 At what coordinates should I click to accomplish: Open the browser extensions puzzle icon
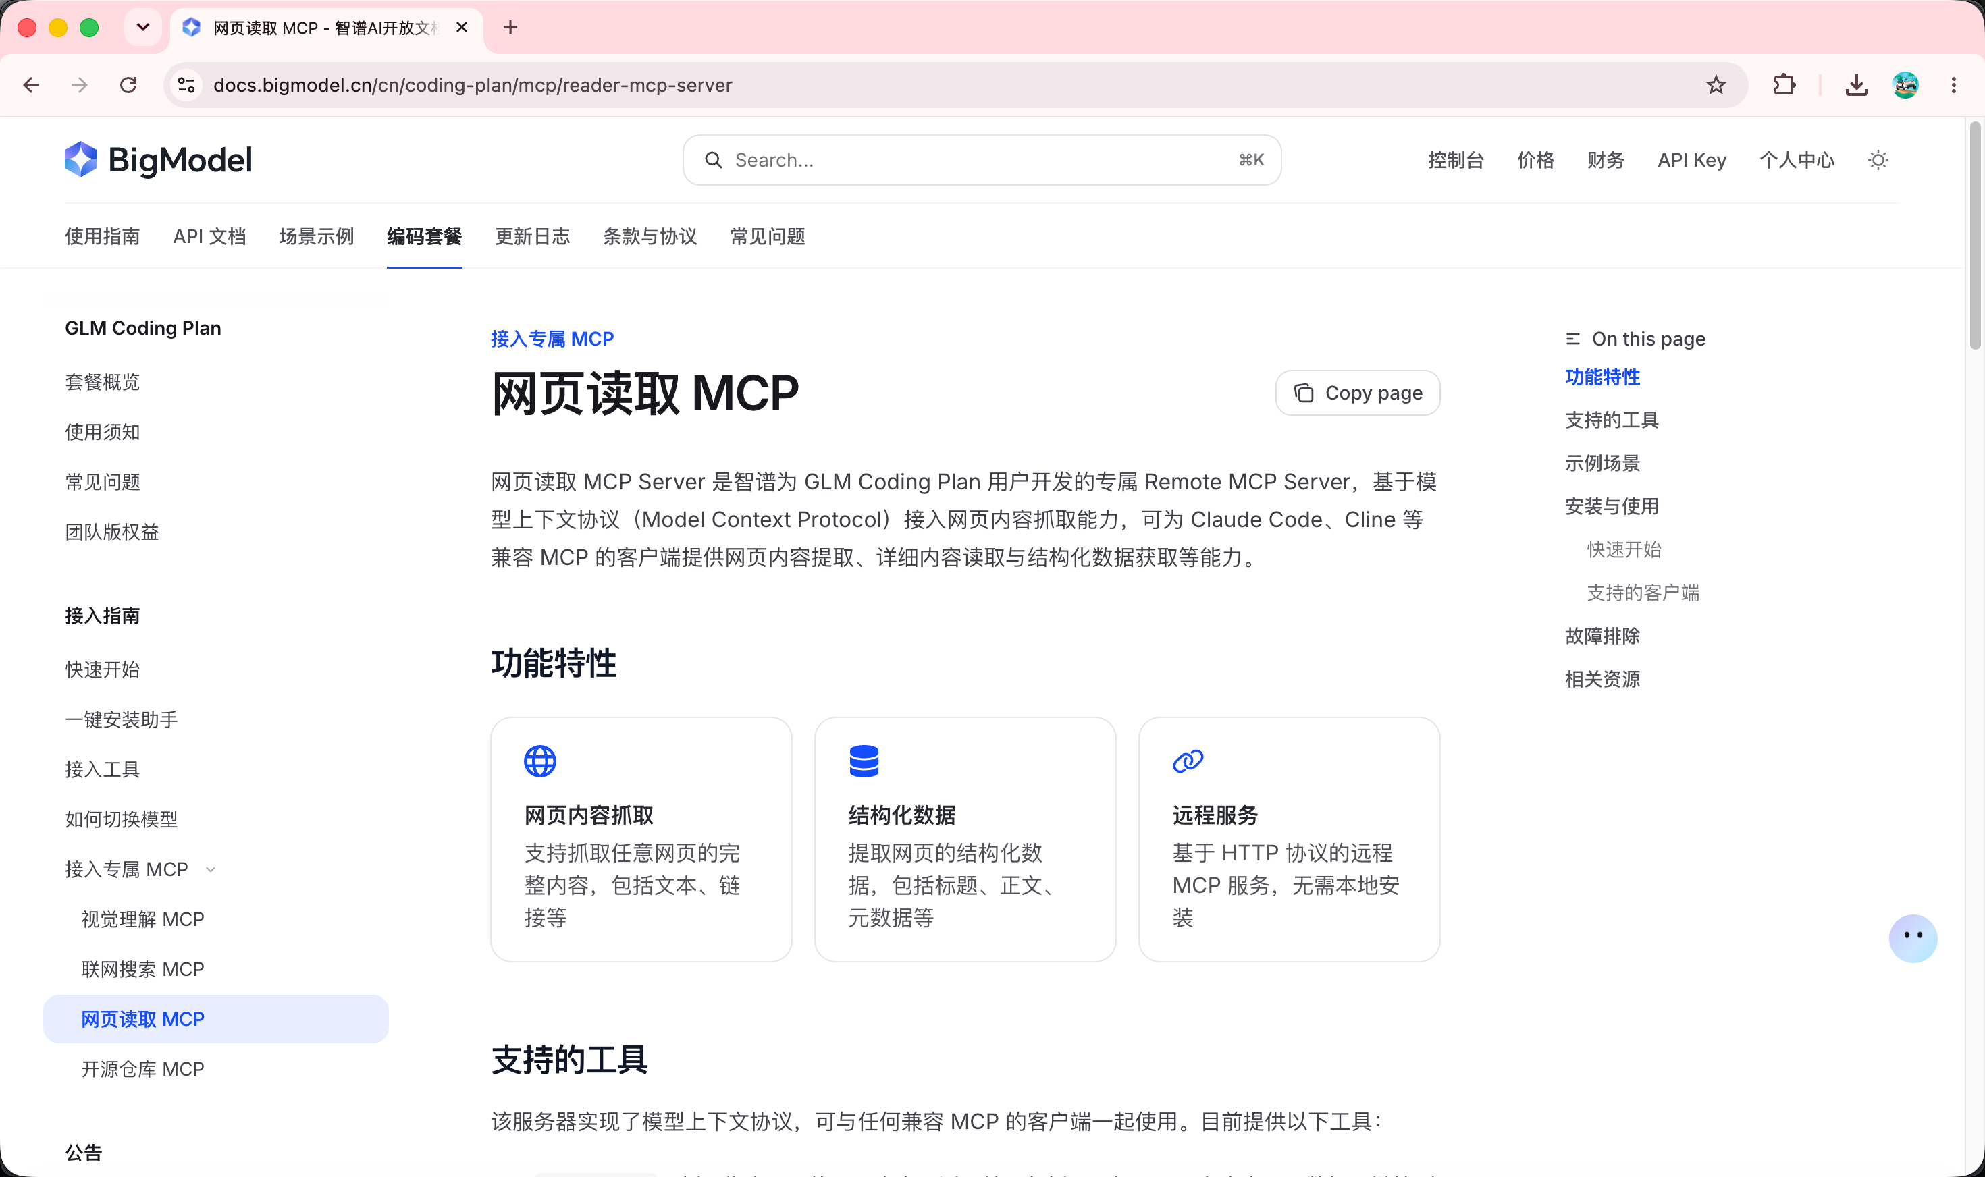(x=1784, y=85)
